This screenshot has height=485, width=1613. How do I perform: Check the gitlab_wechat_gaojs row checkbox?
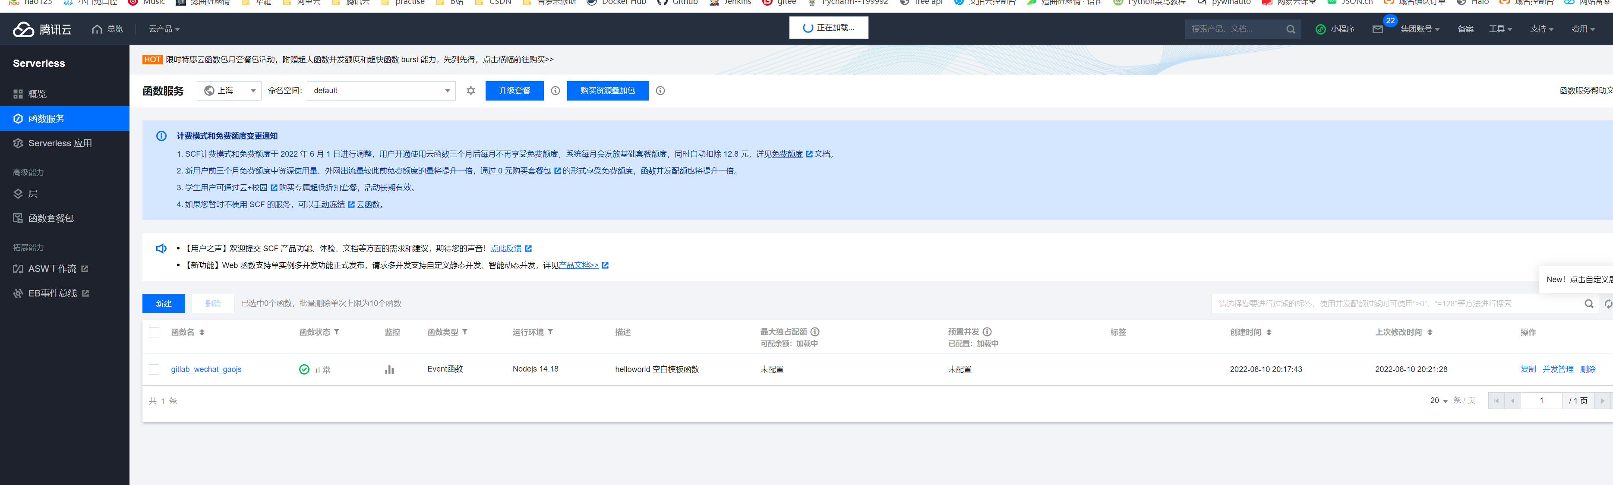[x=155, y=369]
